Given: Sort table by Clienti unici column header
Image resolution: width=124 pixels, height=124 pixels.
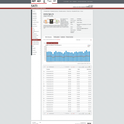Looking at the screenshot, I should tap(89, 69).
